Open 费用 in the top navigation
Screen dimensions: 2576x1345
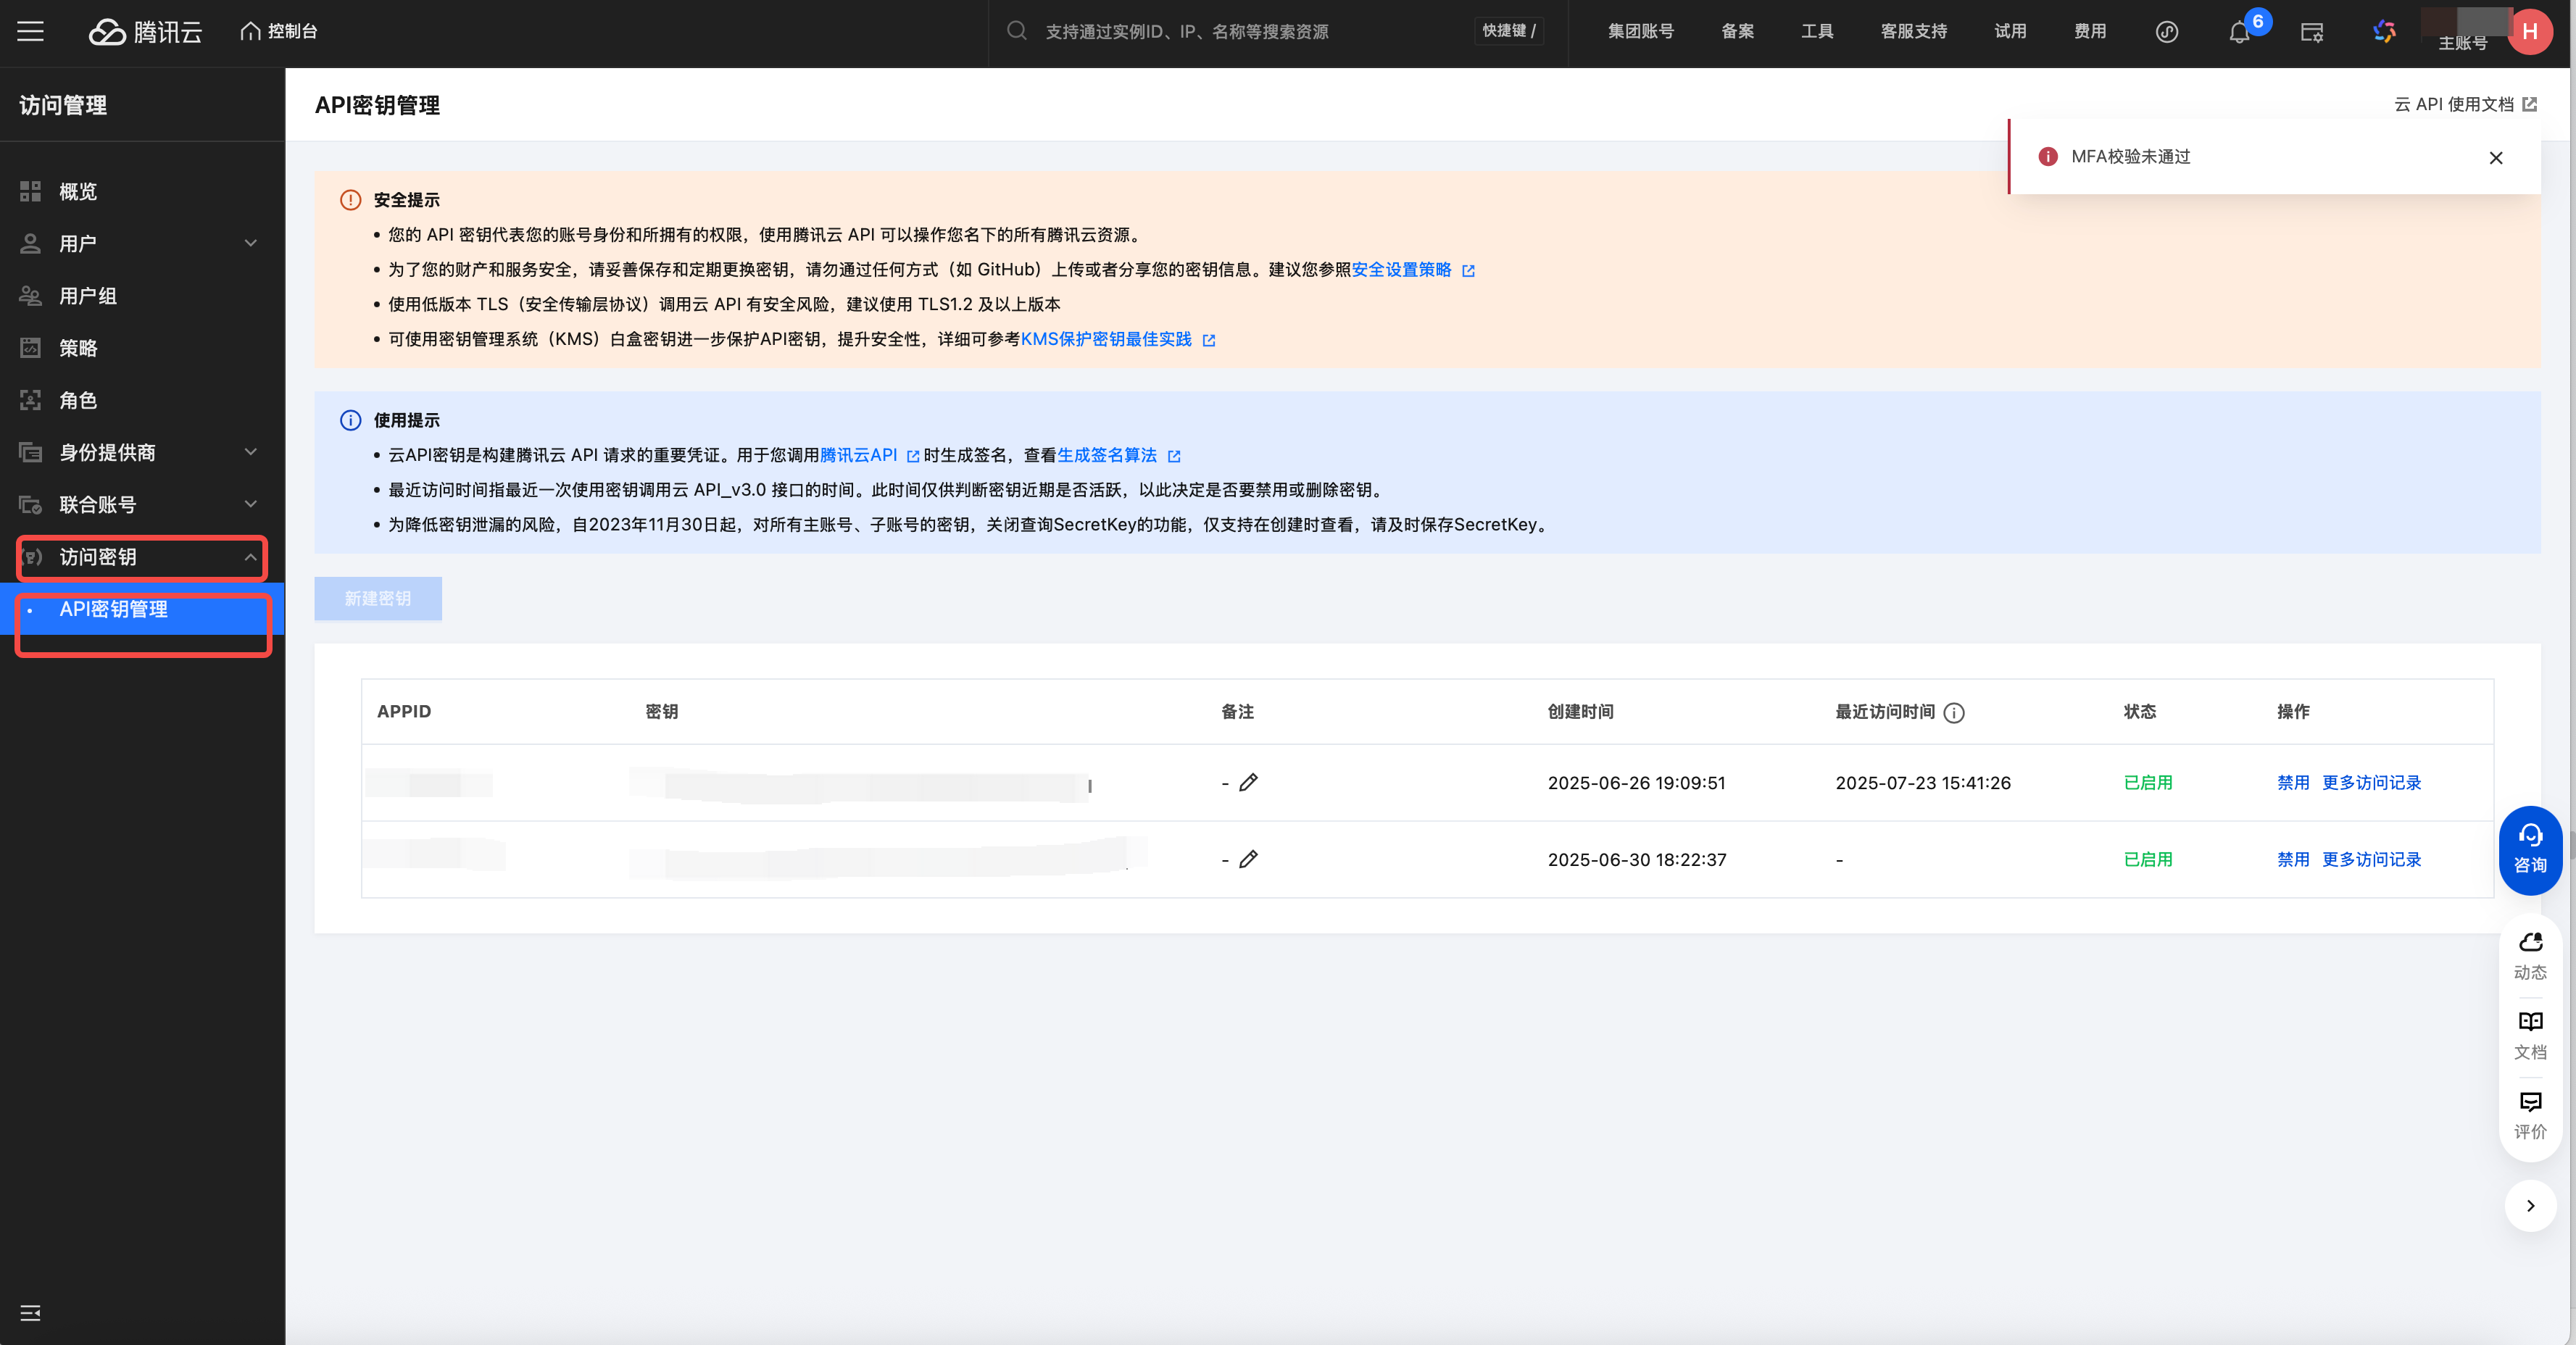[x=2089, y=31]
